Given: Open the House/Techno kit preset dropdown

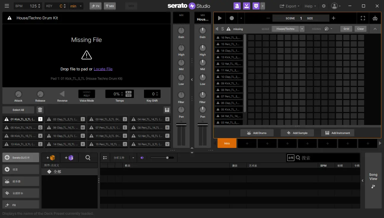Looking at the screenshot, I should (302, 29).
